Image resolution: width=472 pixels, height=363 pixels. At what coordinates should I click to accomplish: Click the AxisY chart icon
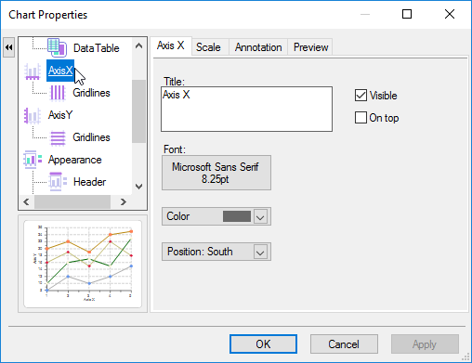coord(33,115)
